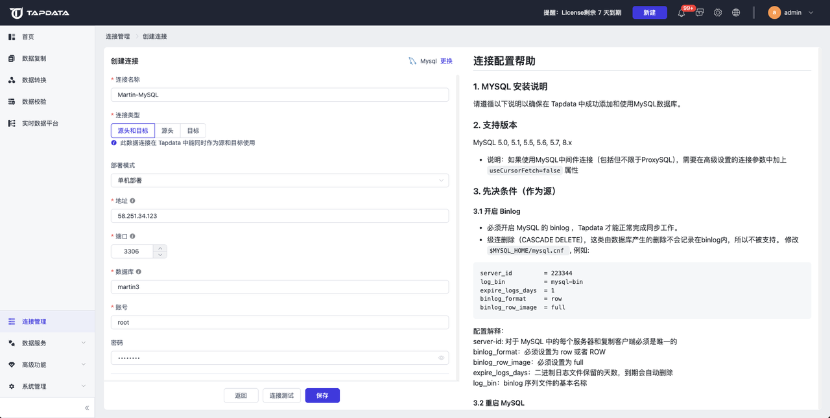Open 数据复制 in the sidebar
Image resolution: width=830 pixels, height=418 pixels.
coord(47,58)
